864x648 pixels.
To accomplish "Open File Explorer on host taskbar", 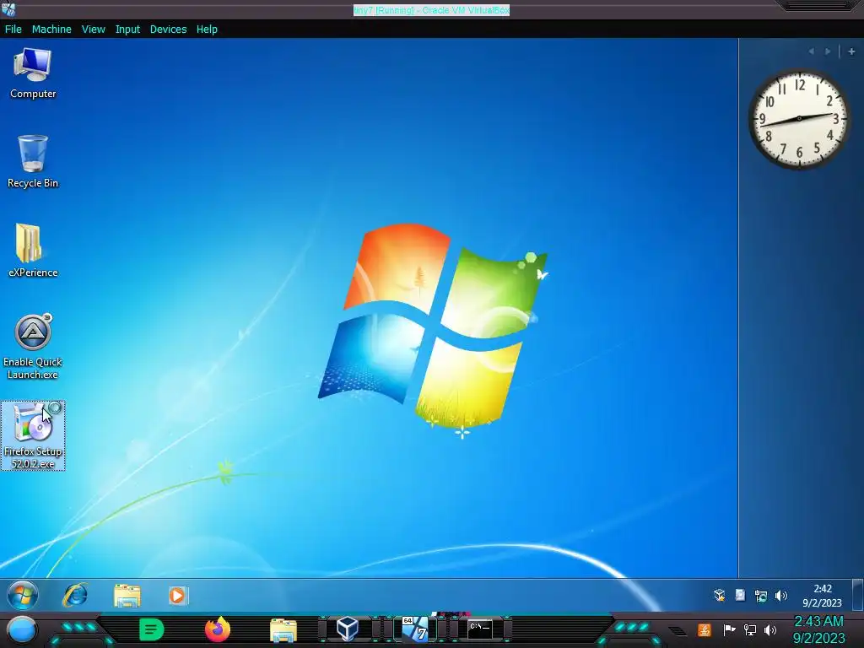I will [283, 630].
